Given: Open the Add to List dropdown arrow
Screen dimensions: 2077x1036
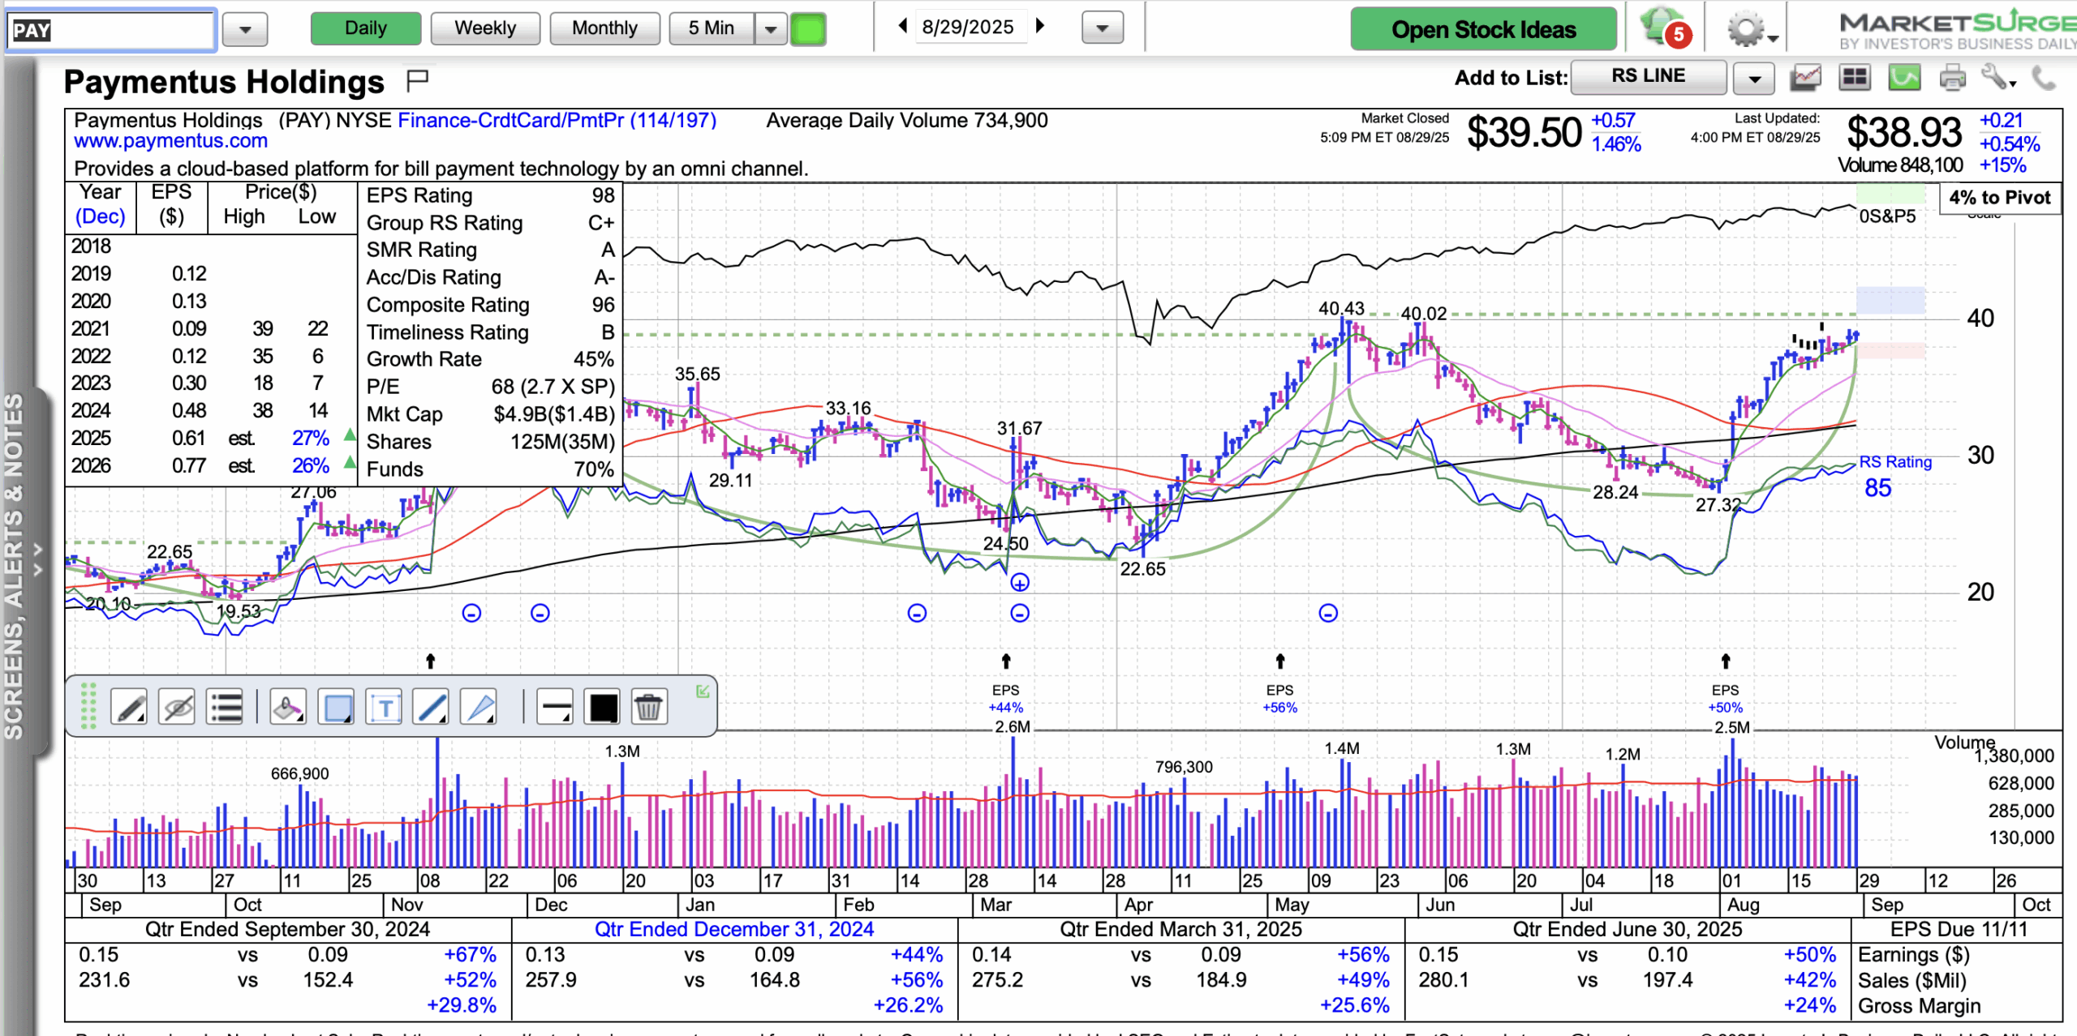Looking at the screenshot, I should pyautogui.click(x=1754, y=79).
